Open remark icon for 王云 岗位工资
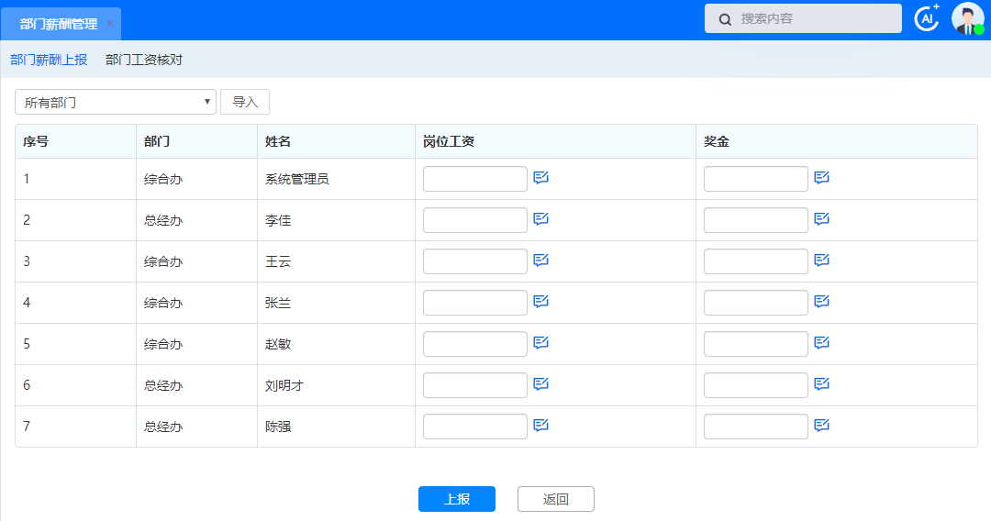The image size is (991, 521). click(x=541, y=260)
